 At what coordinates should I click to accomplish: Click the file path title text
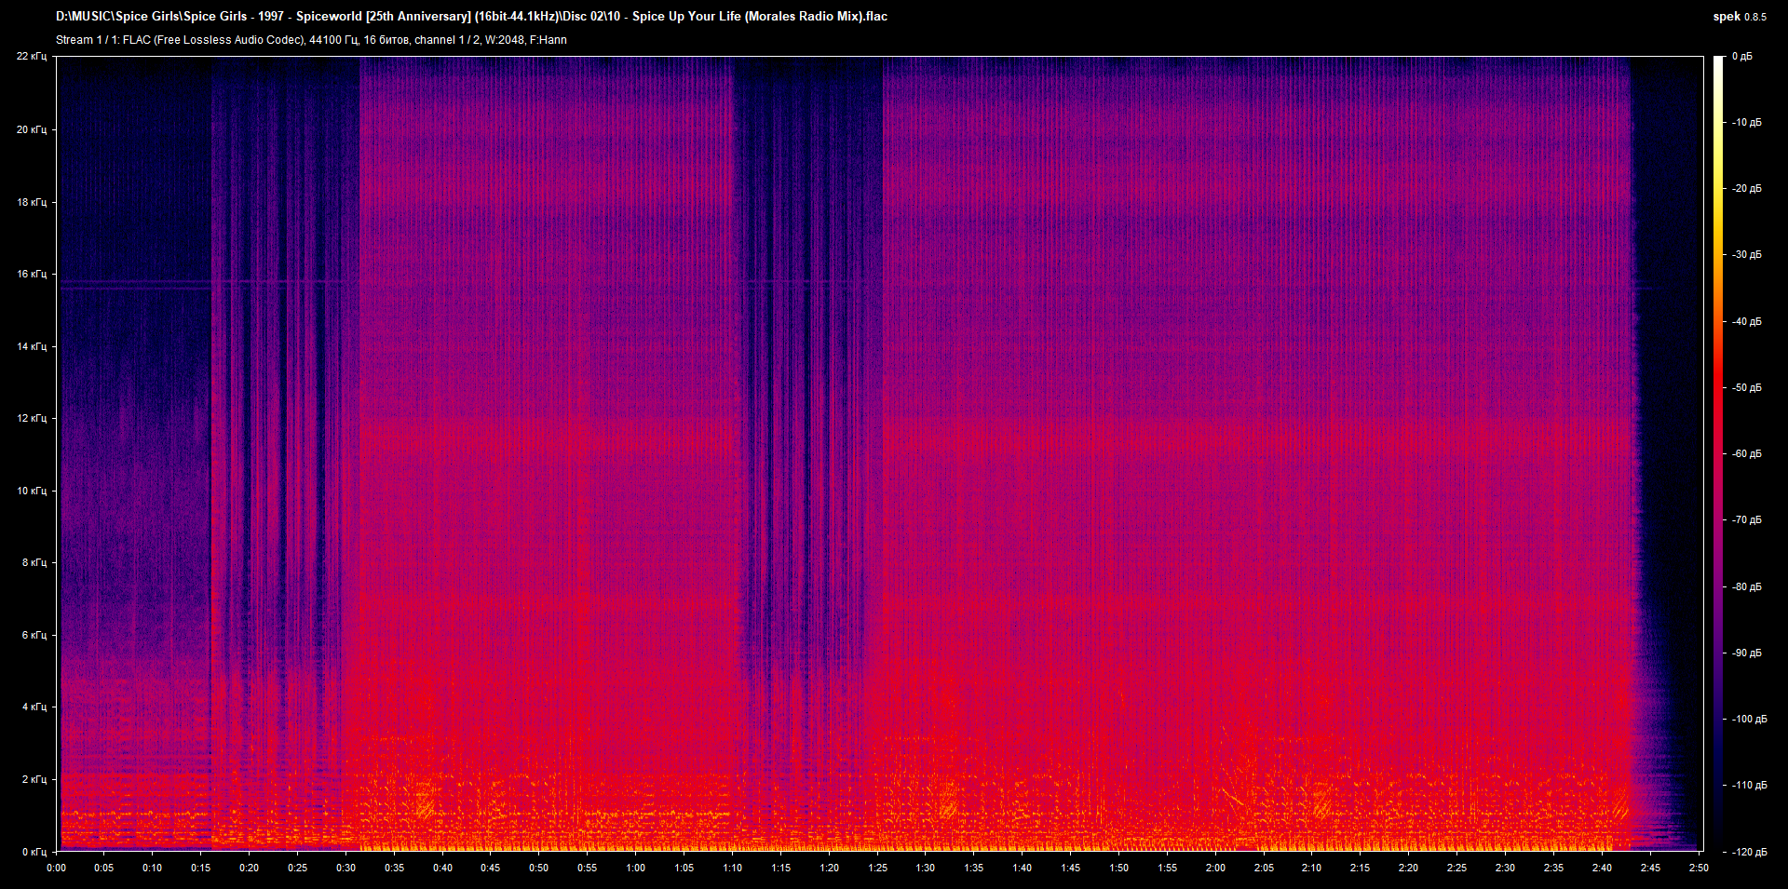471,17
